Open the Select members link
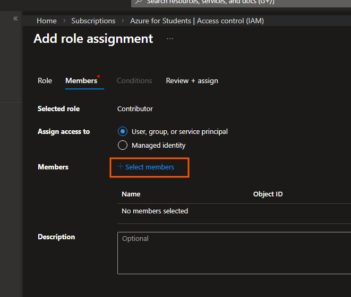Screen dimensions: 351x297 150,167
